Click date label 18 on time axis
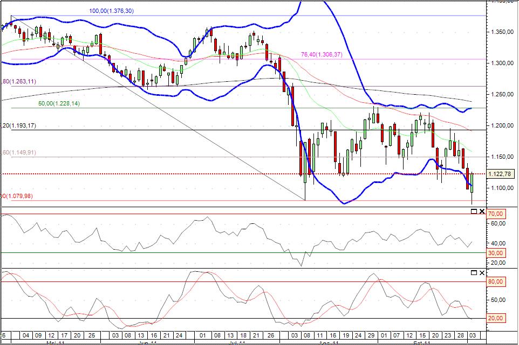The image size is (519, 345). point(243,335)
